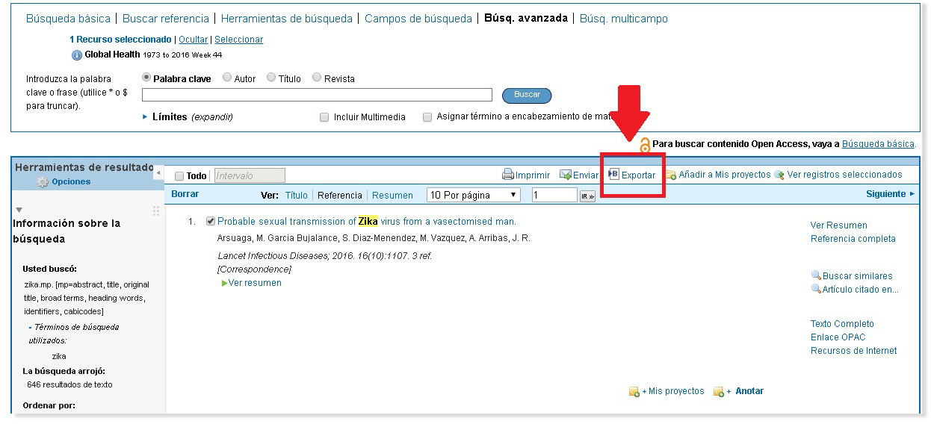931x424 pixels.
Task: Open Enlace OPAC link
Action: tap(838, 337)
